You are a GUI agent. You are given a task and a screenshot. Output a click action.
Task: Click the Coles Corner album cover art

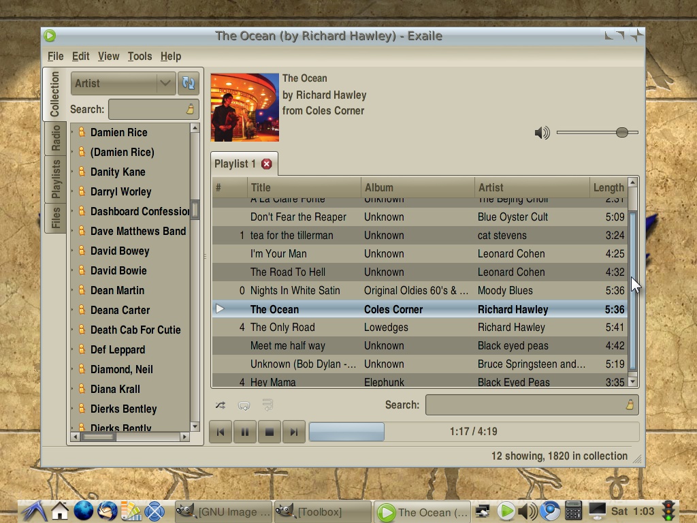click(245, 108)
